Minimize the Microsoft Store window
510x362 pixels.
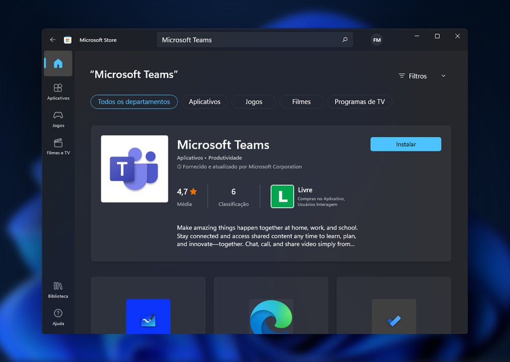click(x=417, y=36)
